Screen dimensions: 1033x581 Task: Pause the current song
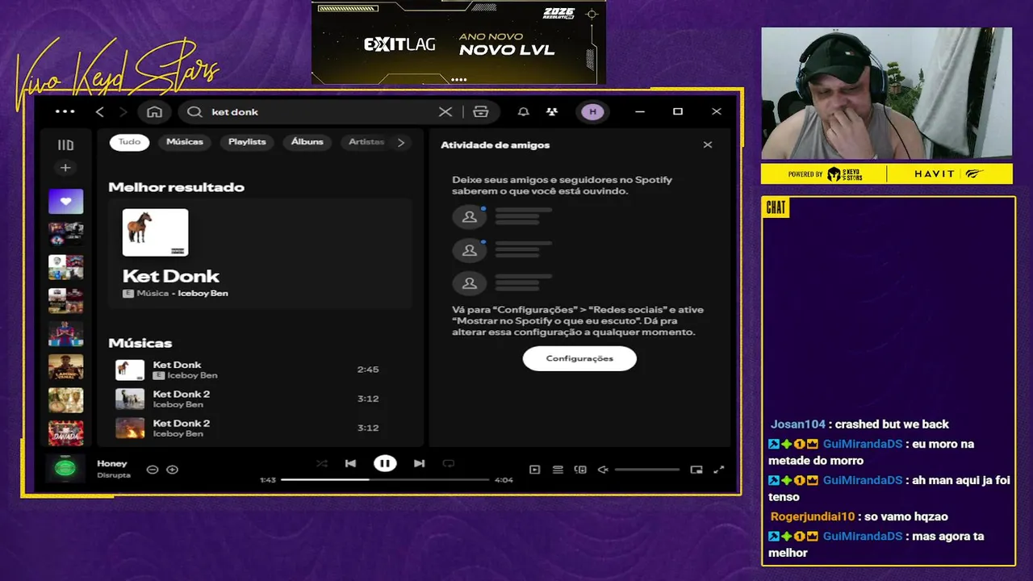385,463
